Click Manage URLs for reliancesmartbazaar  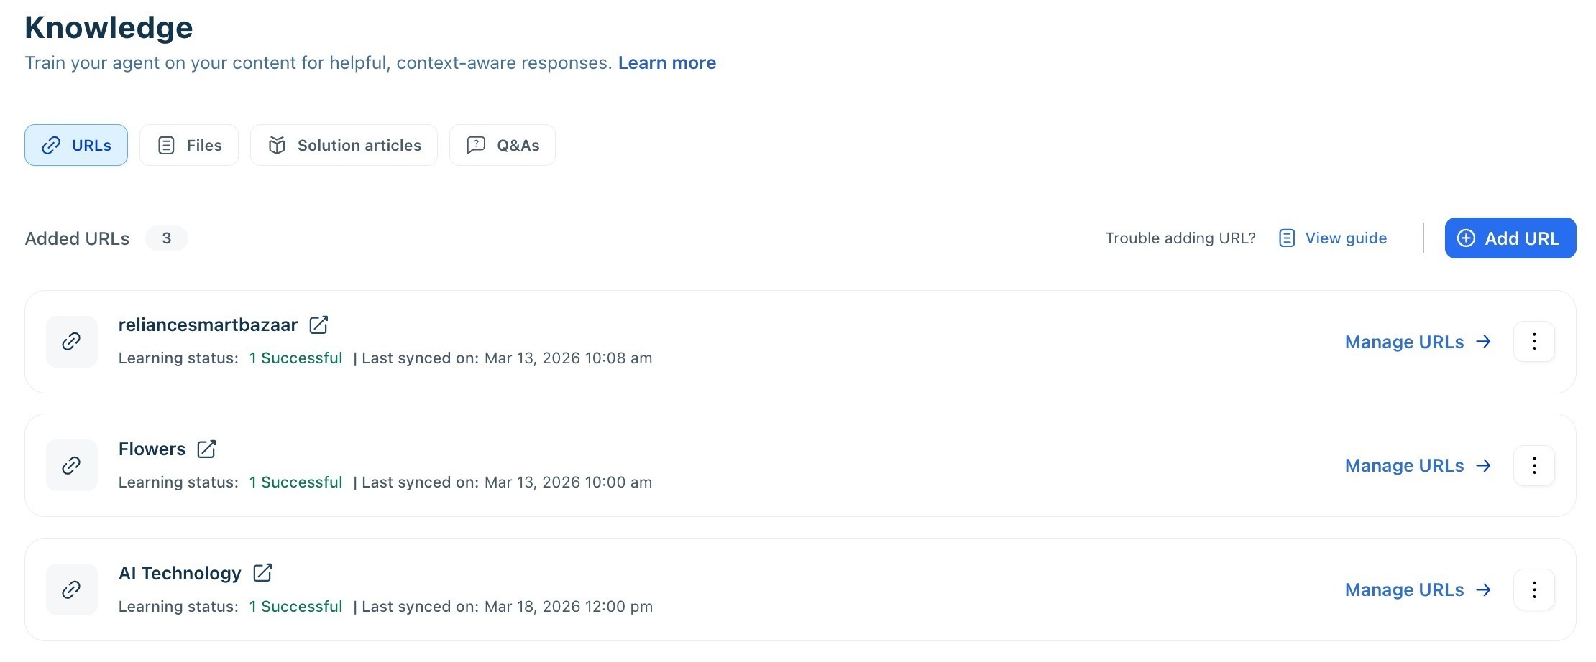click(1418, 342)
